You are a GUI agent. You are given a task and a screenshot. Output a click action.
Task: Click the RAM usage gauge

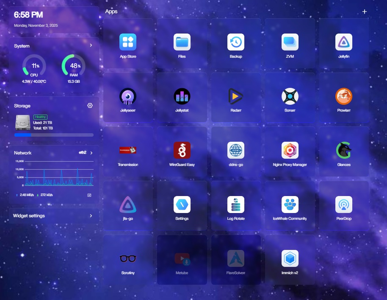pyautogui.click(x=74, y=66)
